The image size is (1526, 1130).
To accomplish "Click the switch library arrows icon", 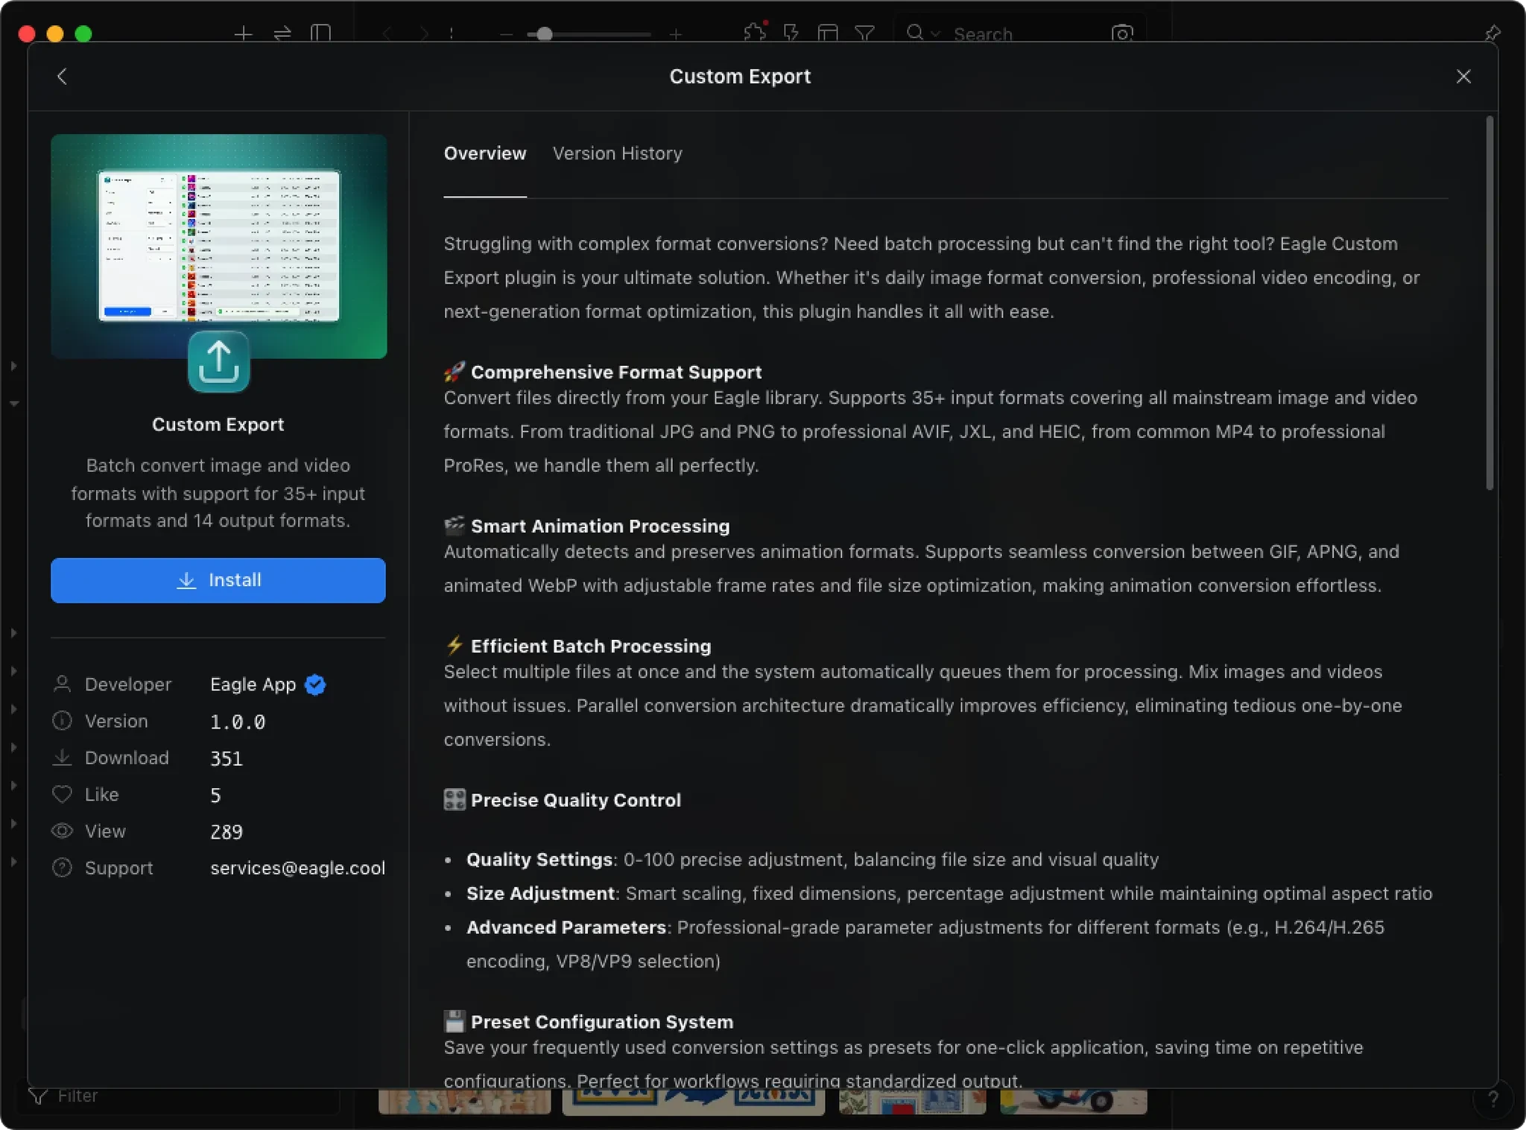I will point(282,34).
